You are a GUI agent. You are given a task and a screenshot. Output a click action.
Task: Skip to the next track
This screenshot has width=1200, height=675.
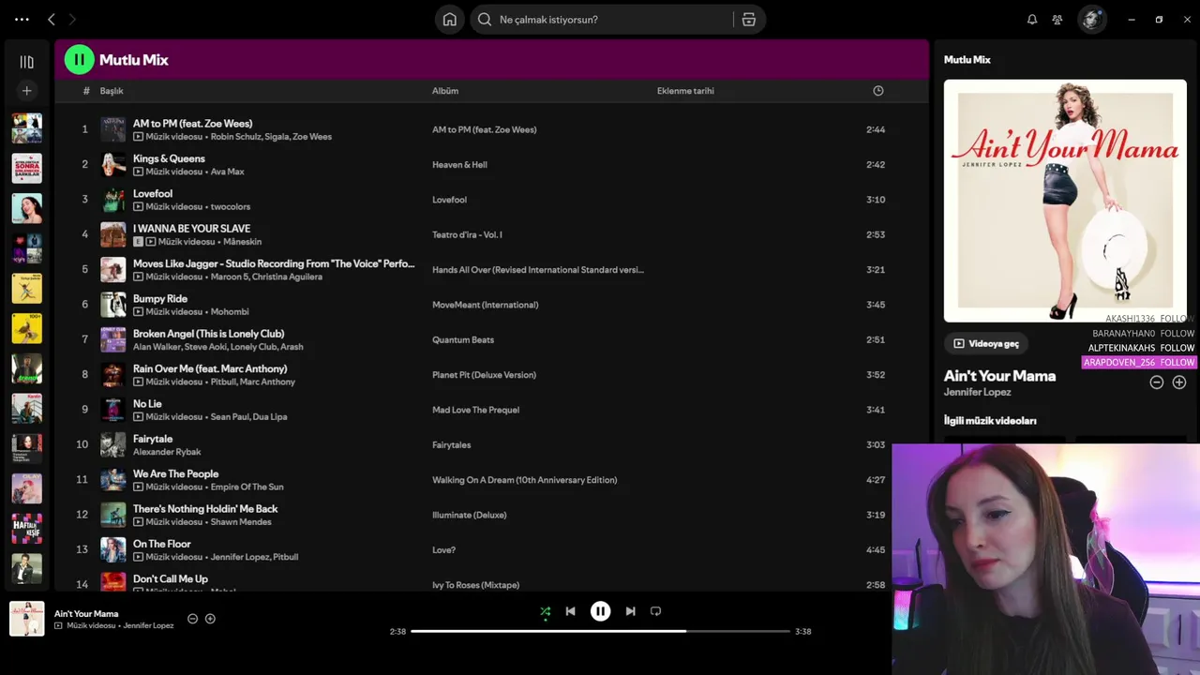click(630, 611)
